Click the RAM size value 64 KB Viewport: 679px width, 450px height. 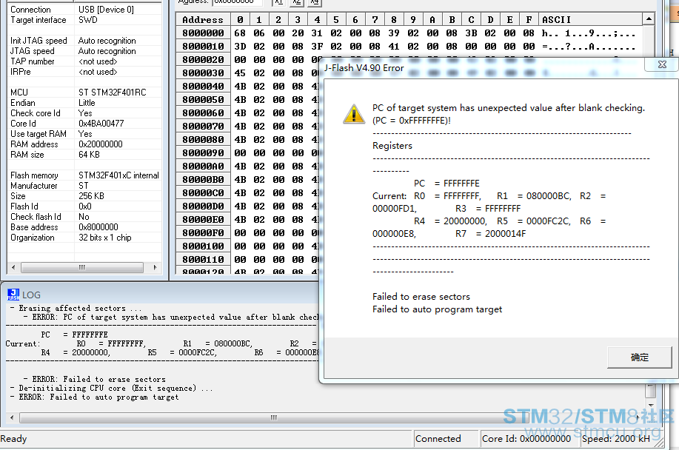89,155
